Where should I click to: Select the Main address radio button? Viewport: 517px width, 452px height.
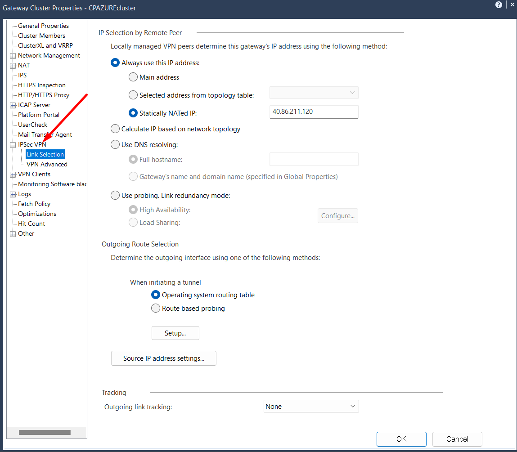pyautogui.click(x=133, y=77)
